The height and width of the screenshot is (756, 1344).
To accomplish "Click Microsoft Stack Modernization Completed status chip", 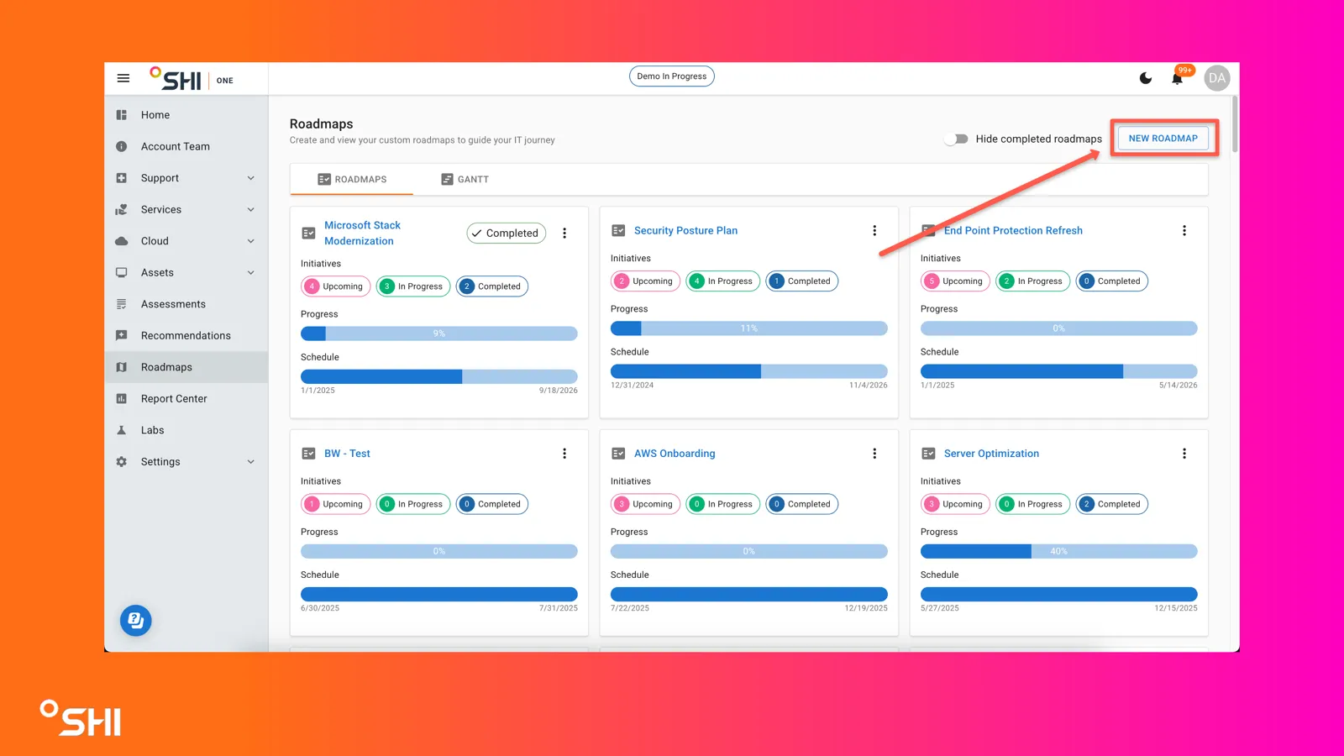I will [x=507, y=234].
